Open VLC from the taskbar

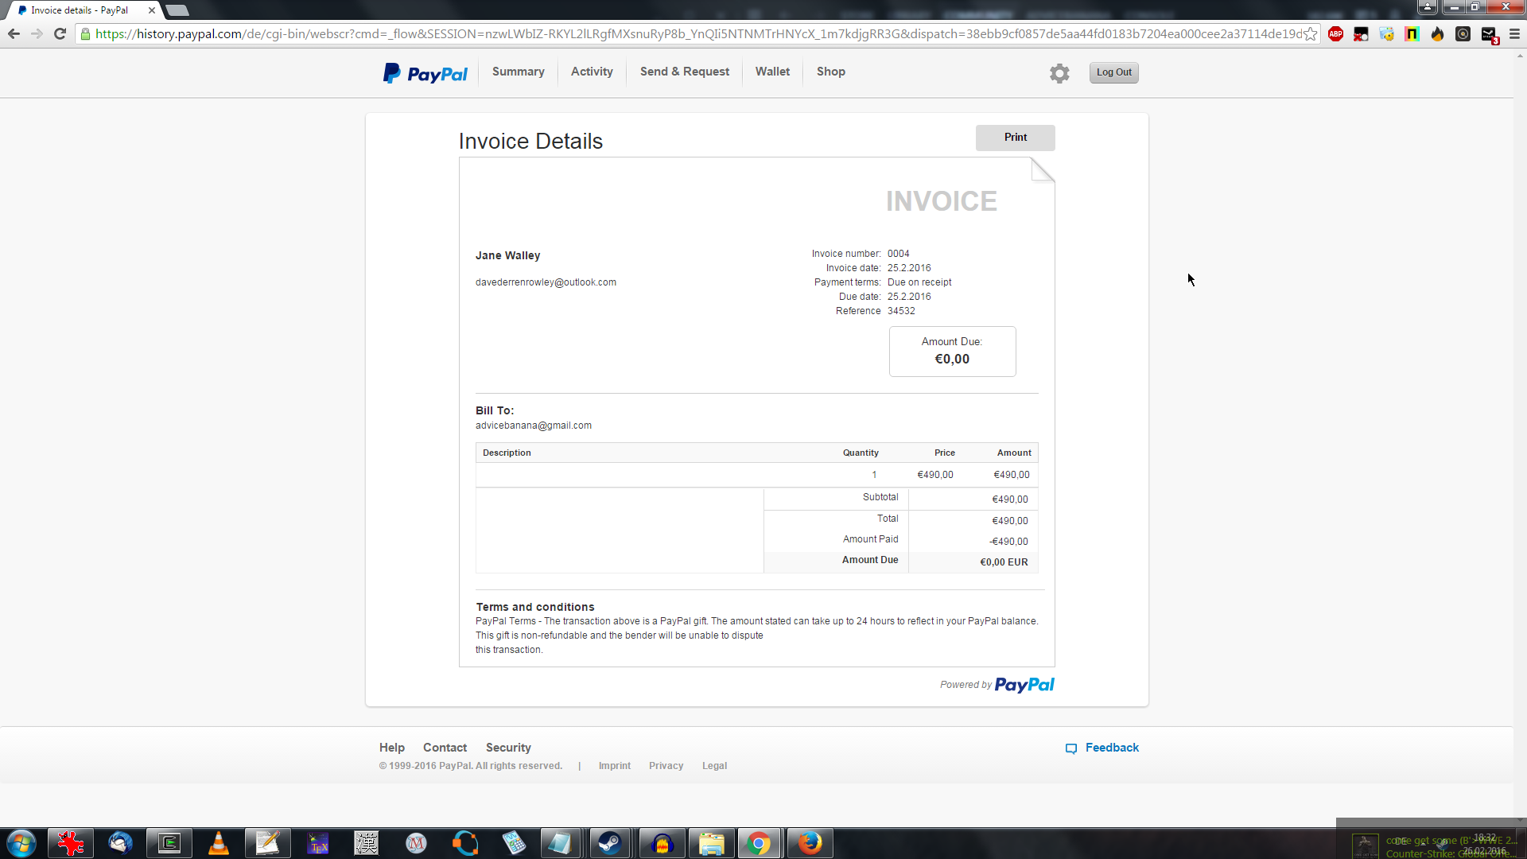pos(219,843)
